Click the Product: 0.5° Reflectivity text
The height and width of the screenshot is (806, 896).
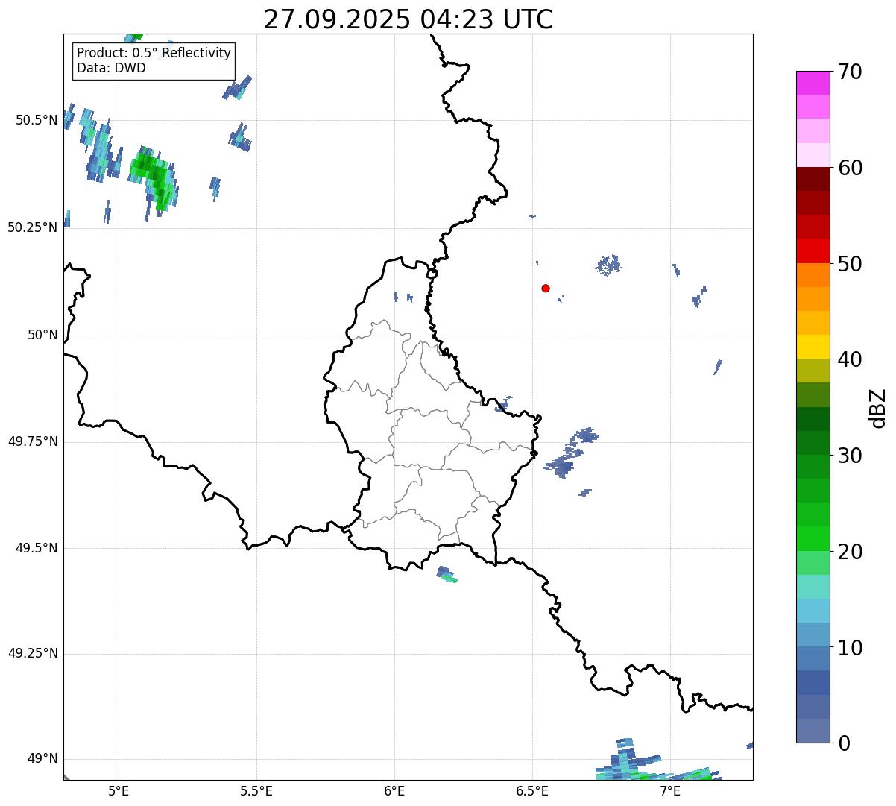tap(154, 54)
